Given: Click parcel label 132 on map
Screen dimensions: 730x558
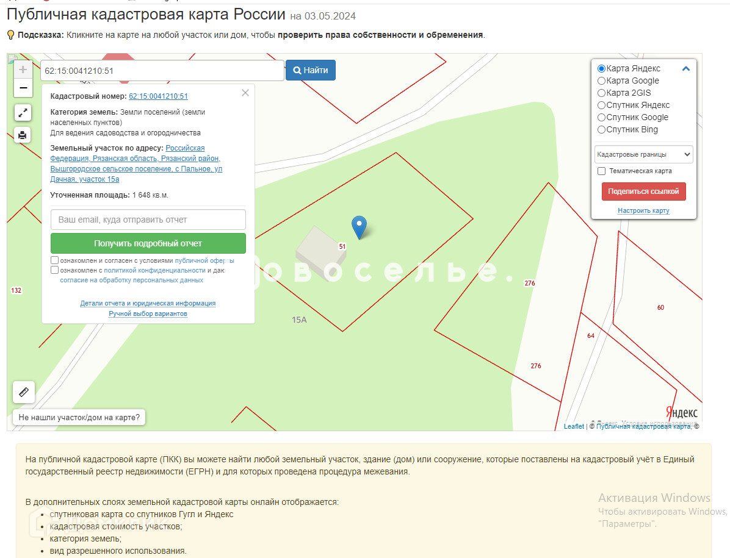Looking at the screenshot, I should tap(16, 291).
